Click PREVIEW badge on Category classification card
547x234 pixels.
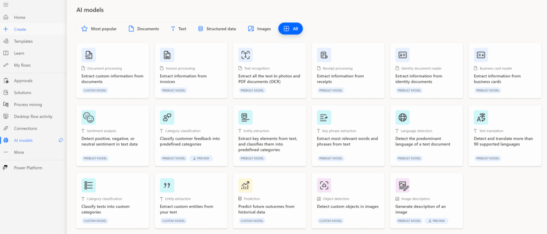point(201,158)
